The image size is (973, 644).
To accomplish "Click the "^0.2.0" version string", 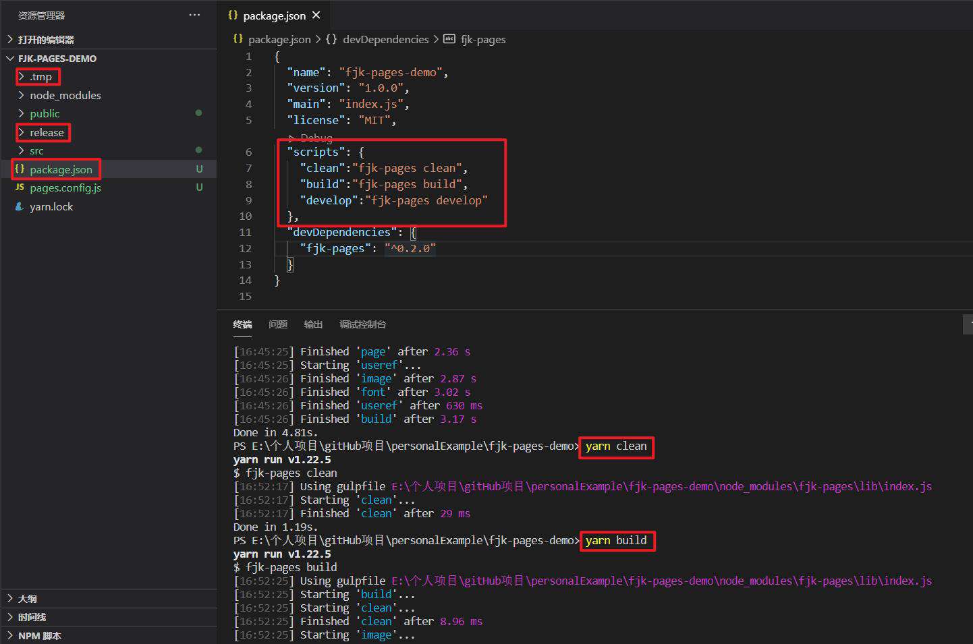I will [410, 248].
